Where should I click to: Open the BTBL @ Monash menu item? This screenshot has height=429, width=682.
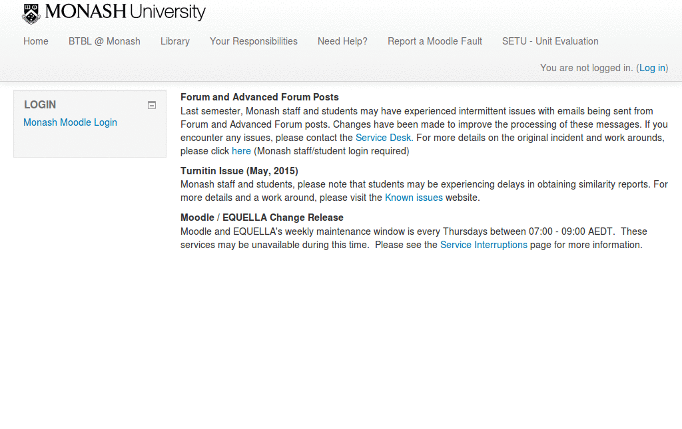[104, 41]
